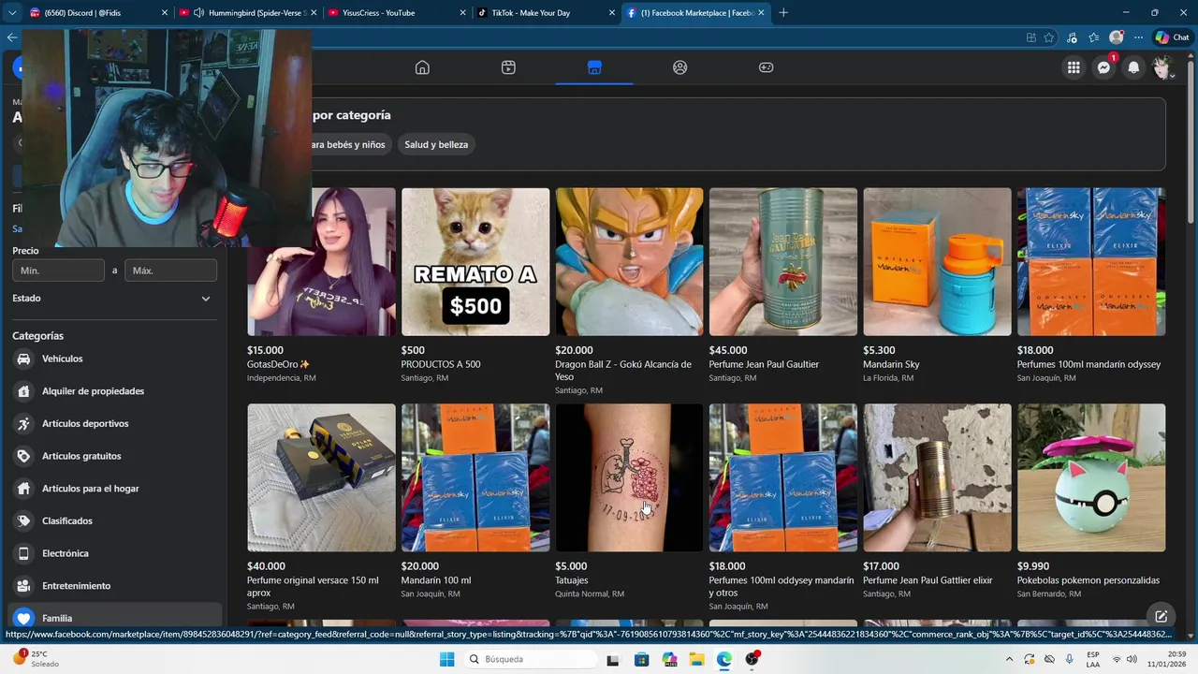This screenshot has width=1198, height=674.
Task: Open Perfume Jean Paul Gattlier elixir listing
Action: pyautogui.click(x=937, y=502)
